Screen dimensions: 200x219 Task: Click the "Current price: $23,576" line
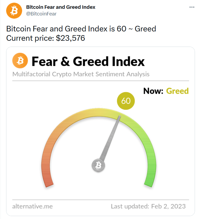point(45,38)
